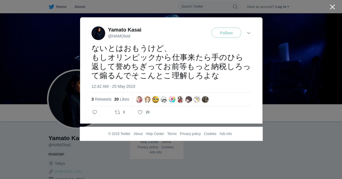Screen dimensions: 342x179
Task: Follow Yamato Kasai
Action: pos(226,33)
